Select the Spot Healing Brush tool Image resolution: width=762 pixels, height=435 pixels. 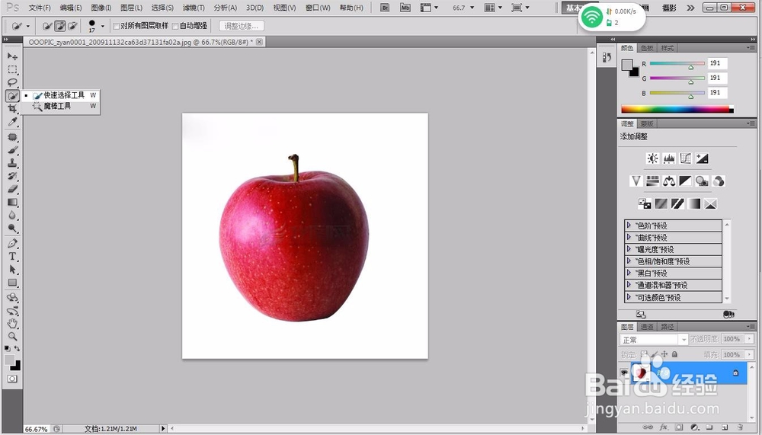pos(12,137)
